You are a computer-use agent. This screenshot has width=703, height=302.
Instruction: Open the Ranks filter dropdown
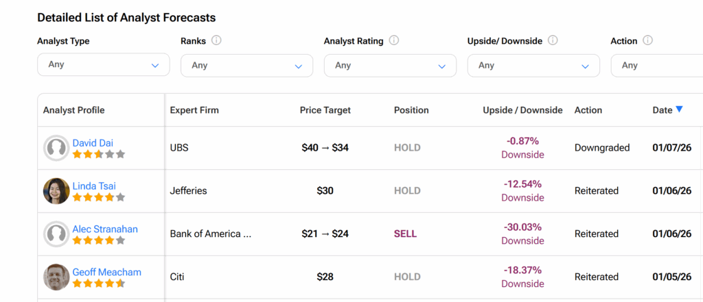coord(246,66)
